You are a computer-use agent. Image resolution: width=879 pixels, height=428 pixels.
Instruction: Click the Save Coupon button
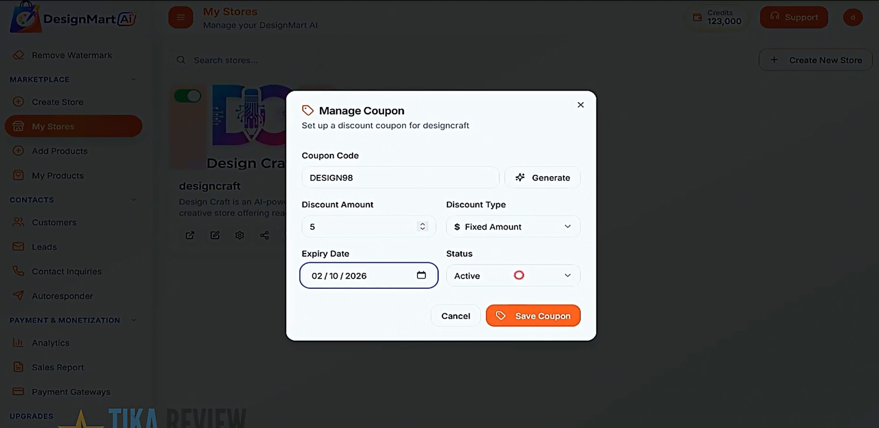point(533,315)
